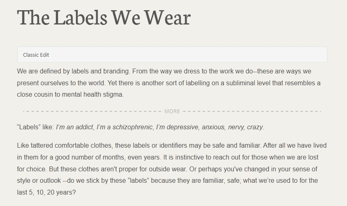Select the Classic Edit block label
This screenshot has height=206, width=347.
(x=36, y=55)
